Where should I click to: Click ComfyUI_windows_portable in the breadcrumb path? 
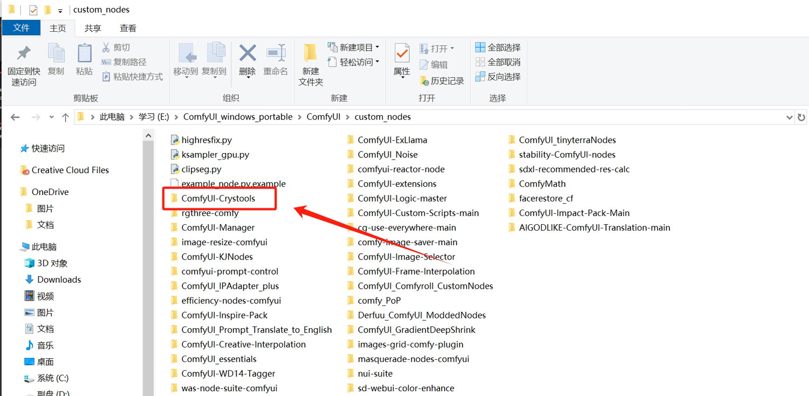coord(237,117)
